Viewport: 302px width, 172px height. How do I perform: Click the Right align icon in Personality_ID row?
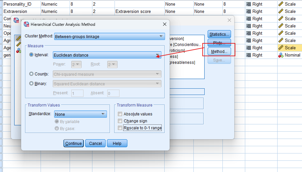(249, 4)
